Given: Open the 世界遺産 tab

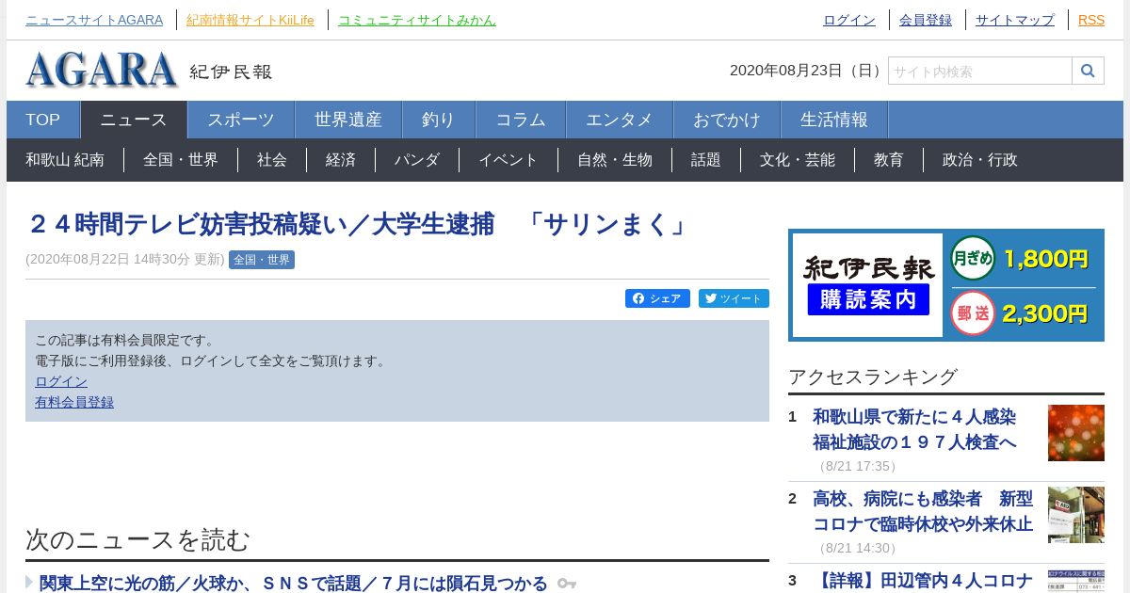Looking at the screenshot, I should (348, 120).
